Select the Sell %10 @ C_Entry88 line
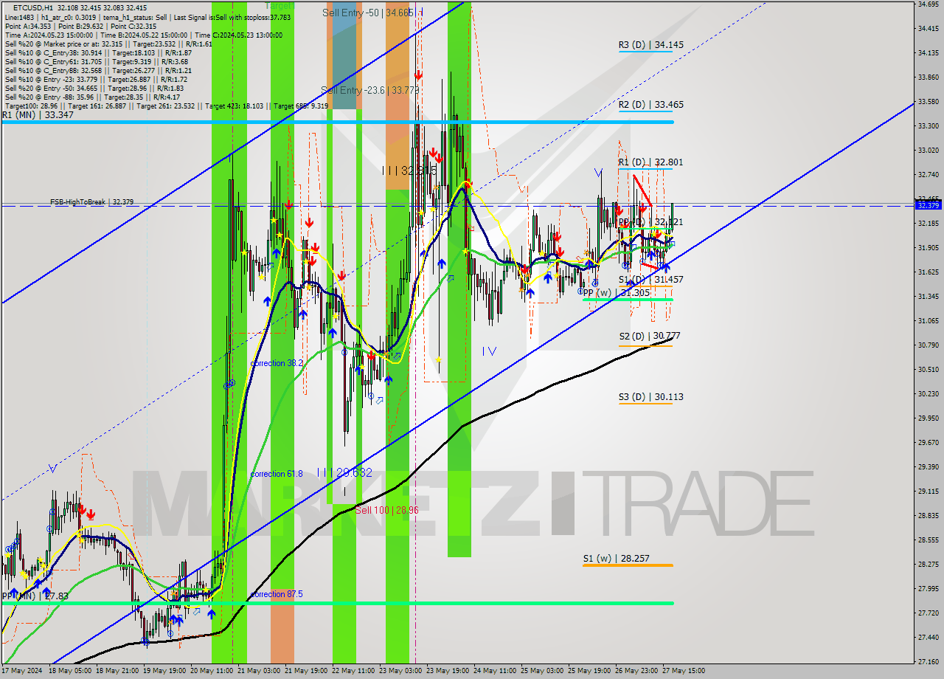The image size is (944, 679). pos(98,71)
